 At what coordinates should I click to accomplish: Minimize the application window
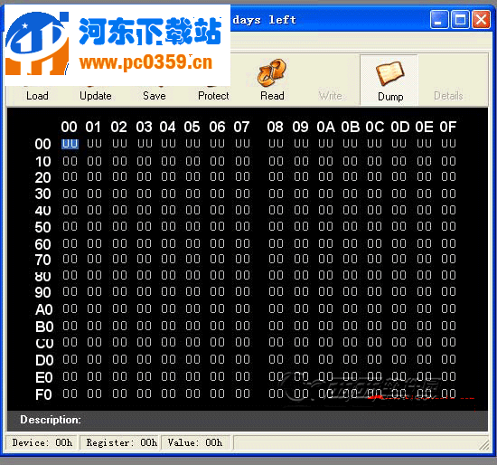(439, 20)
